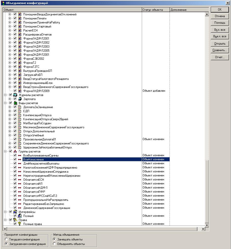Click the Статус объекта column header
The image size is (231, 249).
[156, 10]
